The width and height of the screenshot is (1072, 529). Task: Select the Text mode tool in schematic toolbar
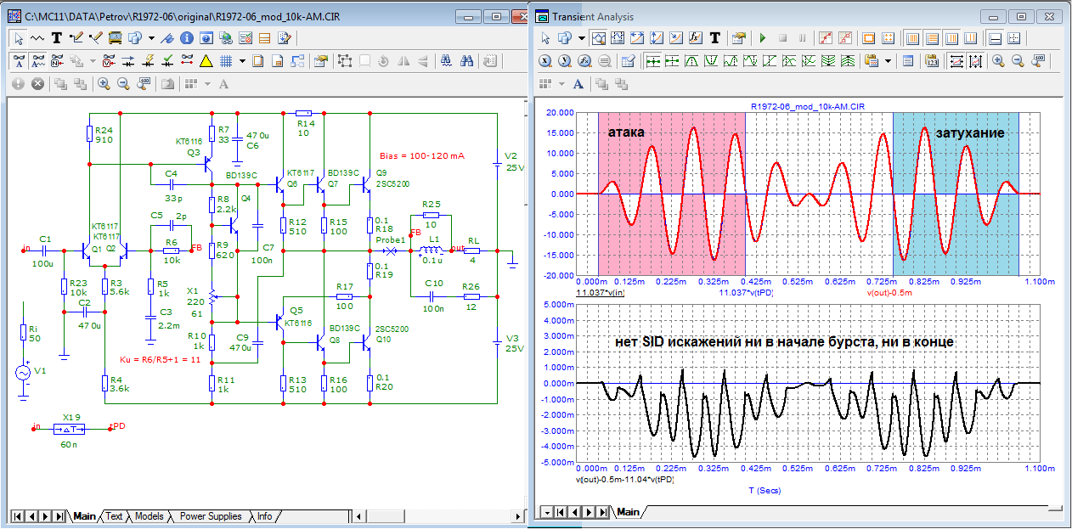click(57, 38)
